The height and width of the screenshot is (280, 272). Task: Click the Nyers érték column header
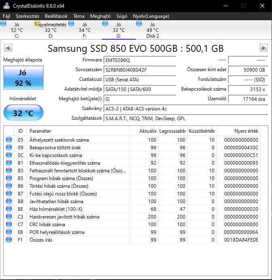[x=238, y=131]
